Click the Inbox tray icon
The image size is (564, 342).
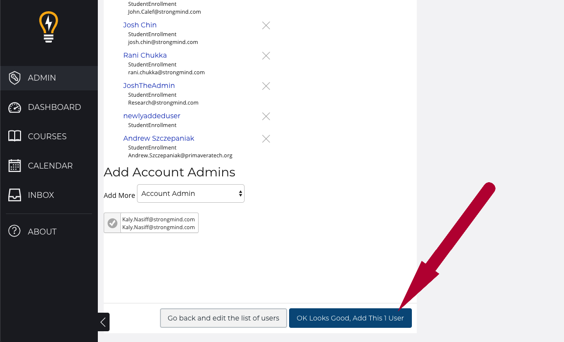(x=15, y=195)
